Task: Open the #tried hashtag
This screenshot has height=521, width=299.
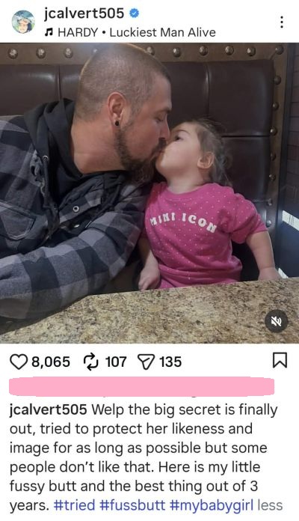Action: [74, 505]
